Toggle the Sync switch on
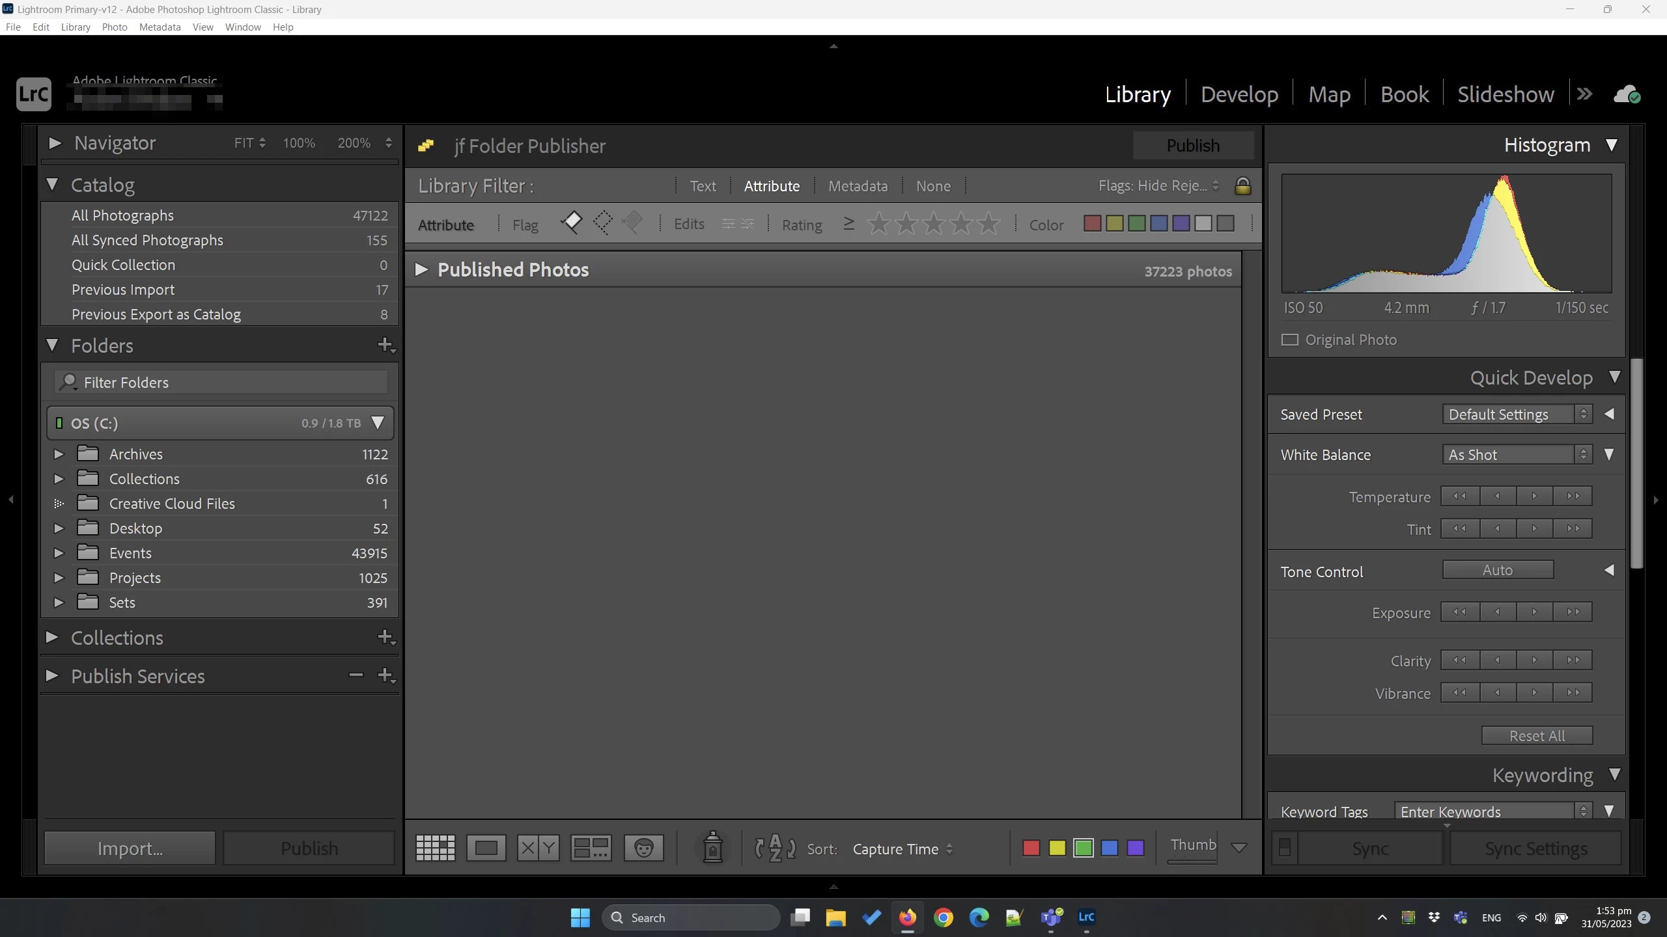 pyautogui.click(x=1285, y=848)
